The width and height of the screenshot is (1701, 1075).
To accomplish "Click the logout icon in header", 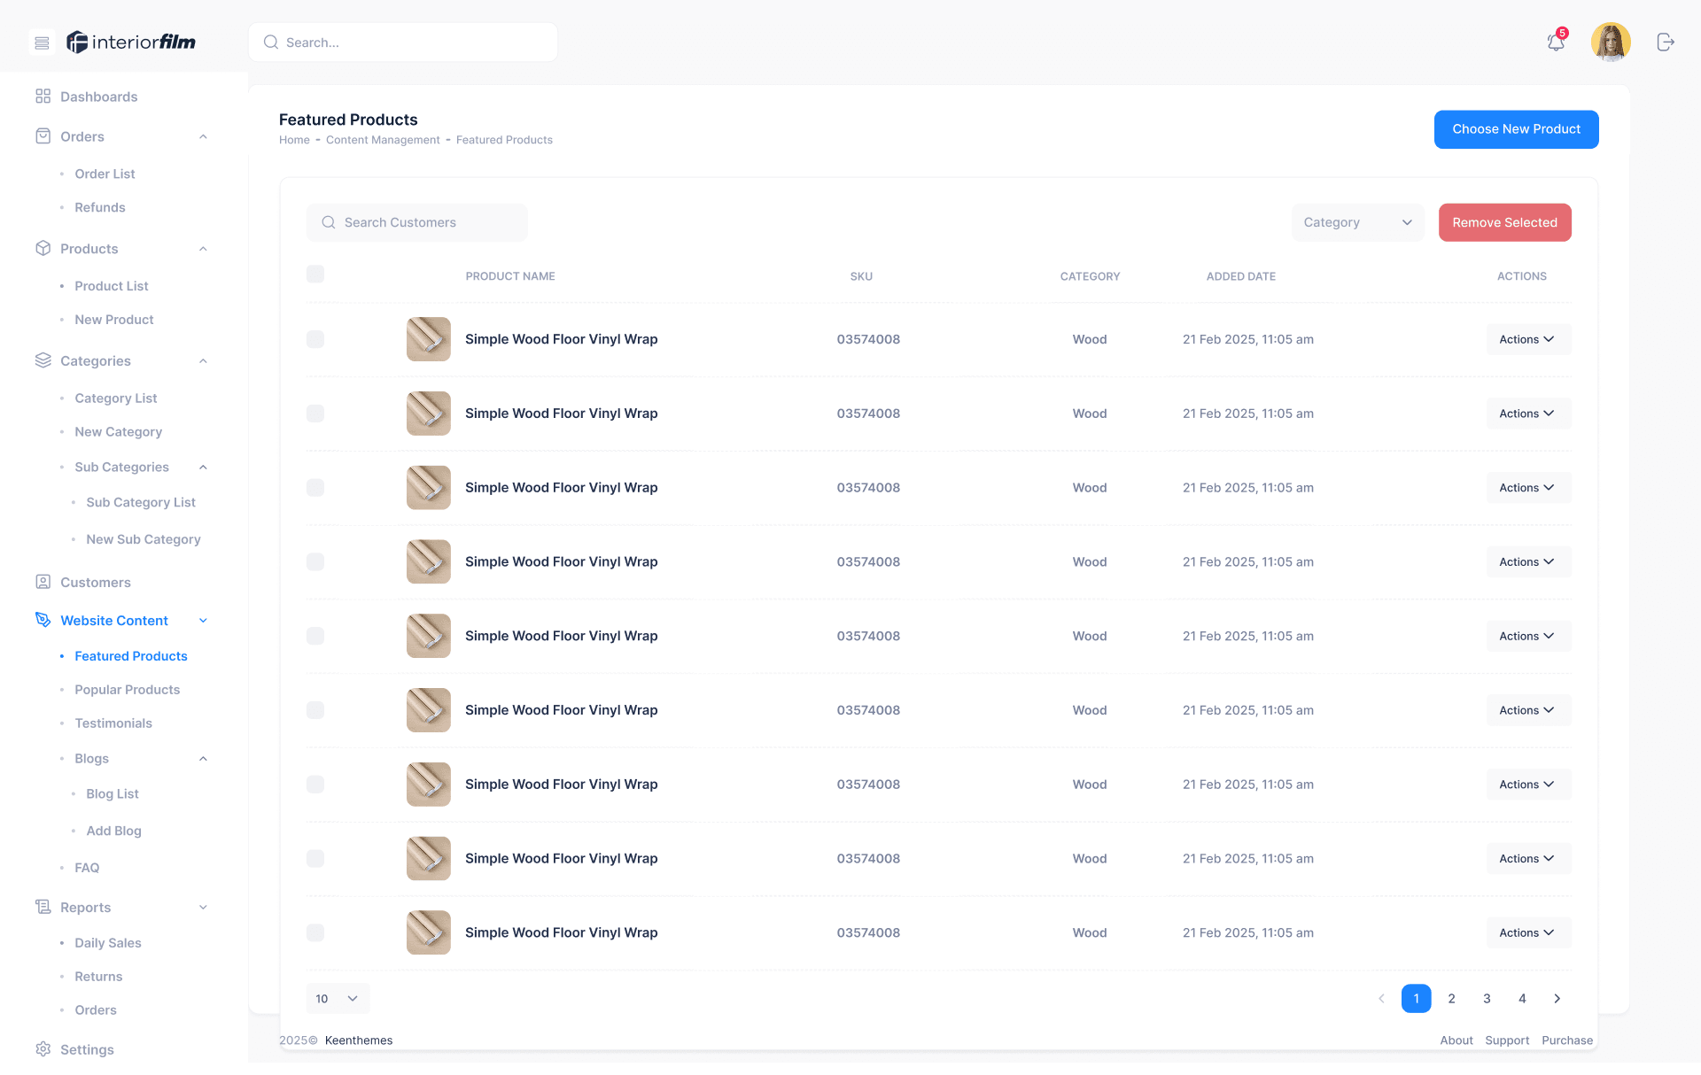I will pos(1666,42).
